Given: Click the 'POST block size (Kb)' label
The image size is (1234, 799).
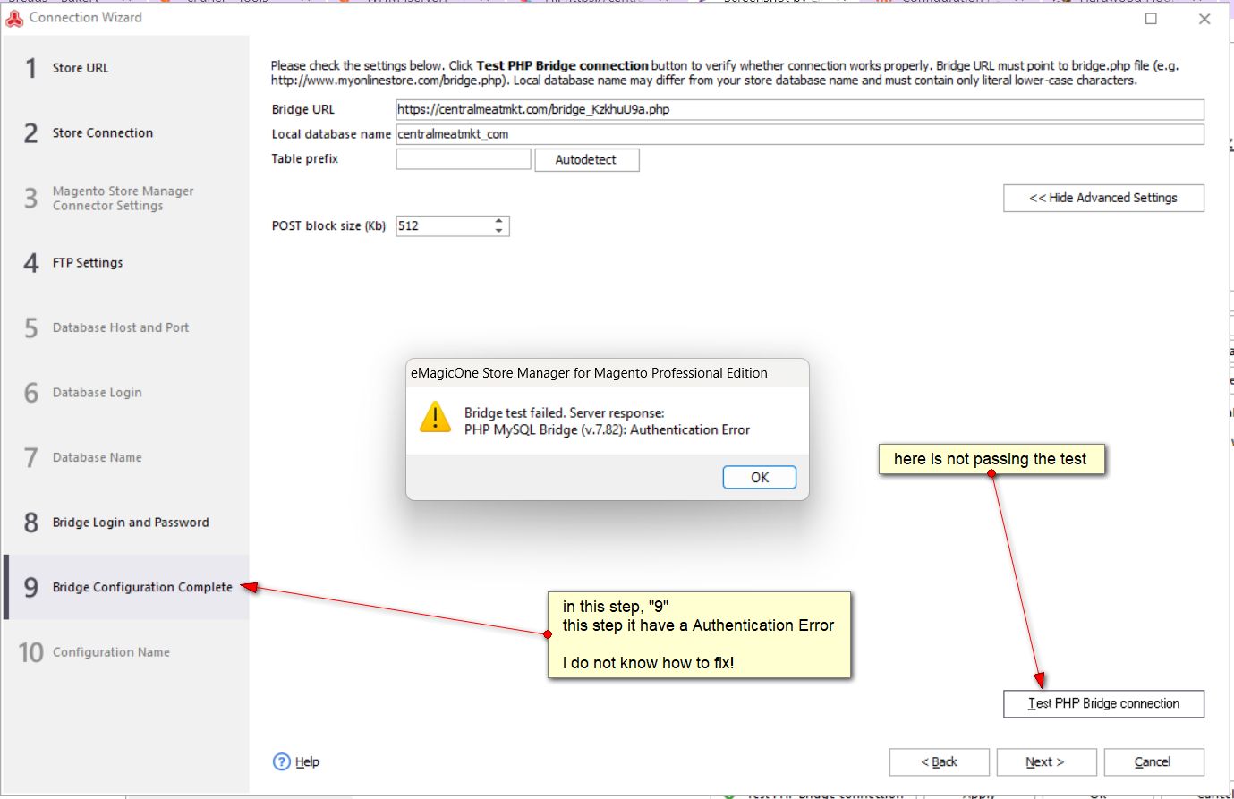Looking at the screenshot, I should [x=328, y=225].
